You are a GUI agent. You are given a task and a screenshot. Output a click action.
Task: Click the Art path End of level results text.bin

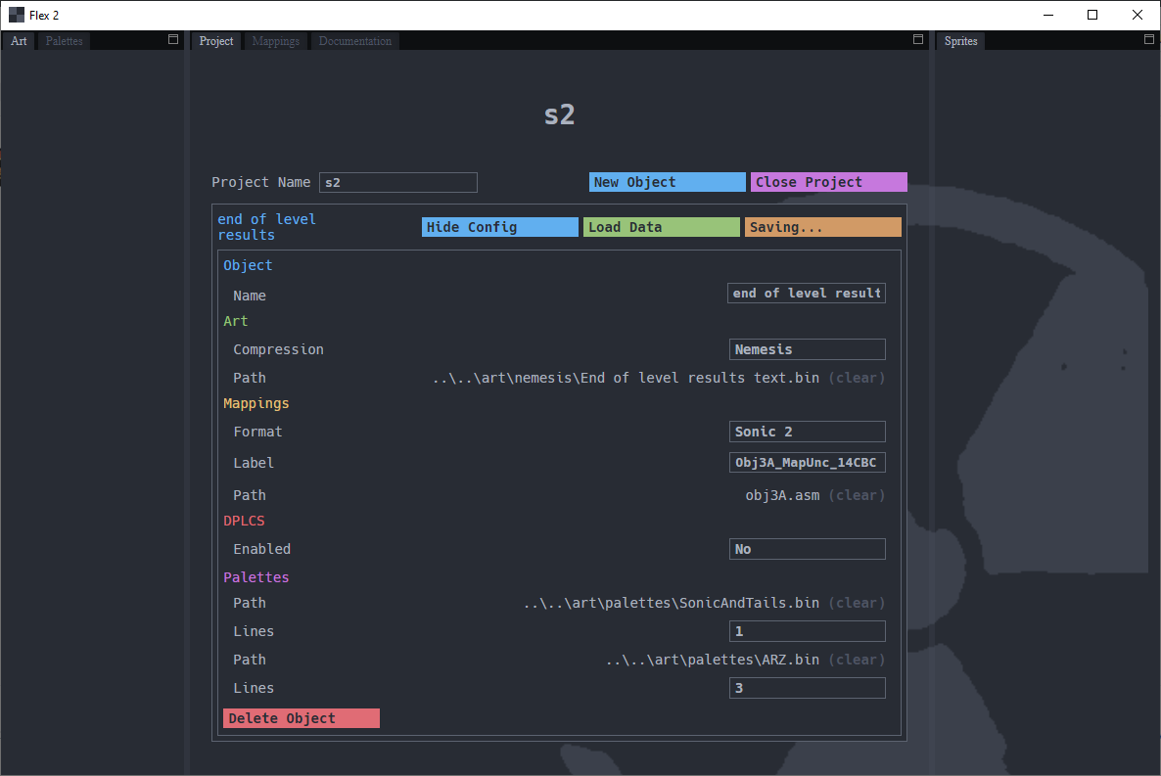point(626,379)
